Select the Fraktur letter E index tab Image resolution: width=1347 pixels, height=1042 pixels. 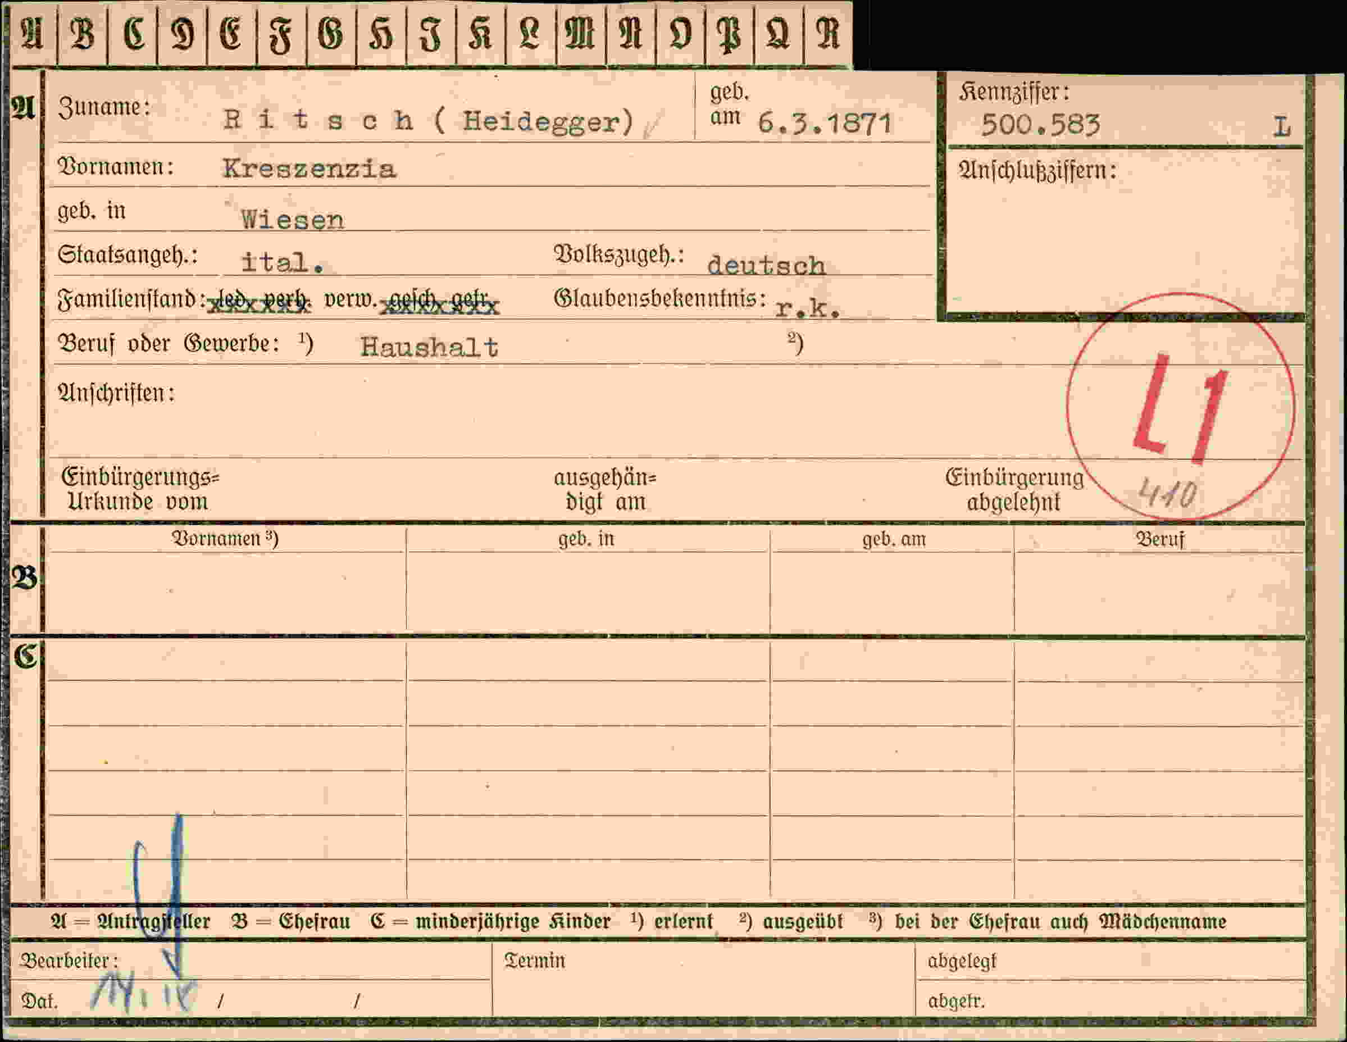click(232, 33)
